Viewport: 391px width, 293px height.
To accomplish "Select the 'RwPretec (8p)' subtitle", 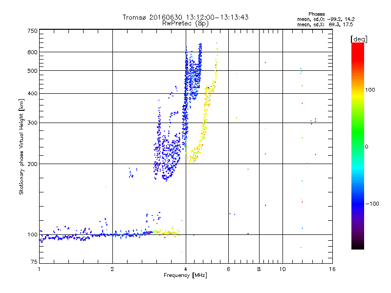I will coord(185,23).
